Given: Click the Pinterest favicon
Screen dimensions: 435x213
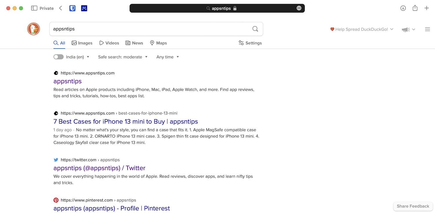Looking at the screenshot, I should click(x=56, y=200).
